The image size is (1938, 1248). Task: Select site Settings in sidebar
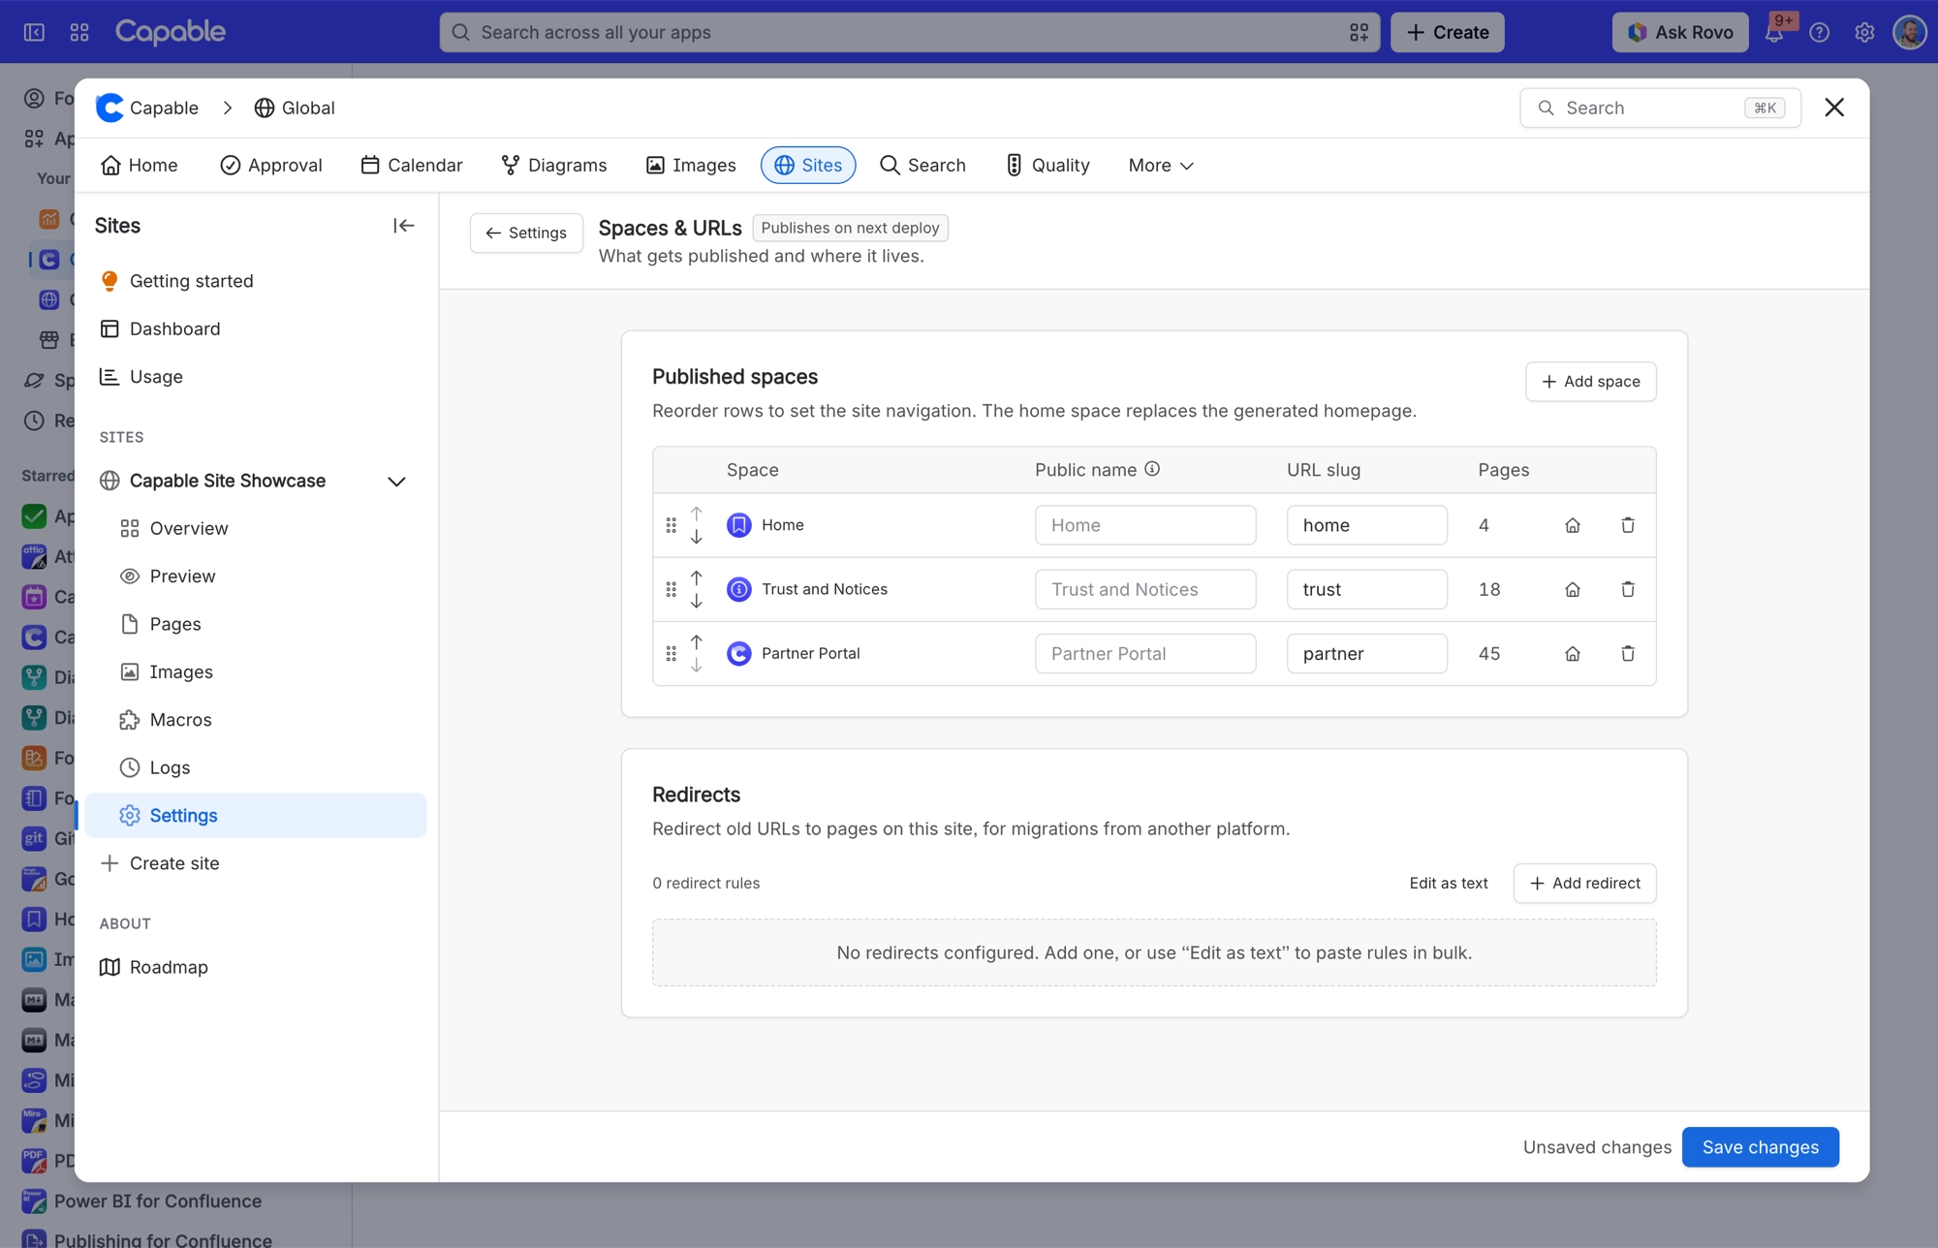256,816
